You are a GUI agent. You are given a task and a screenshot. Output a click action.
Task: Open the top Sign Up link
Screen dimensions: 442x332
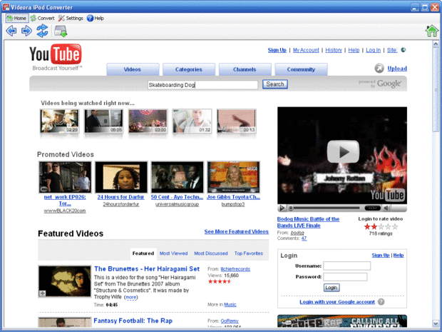(x=277, y=50)
